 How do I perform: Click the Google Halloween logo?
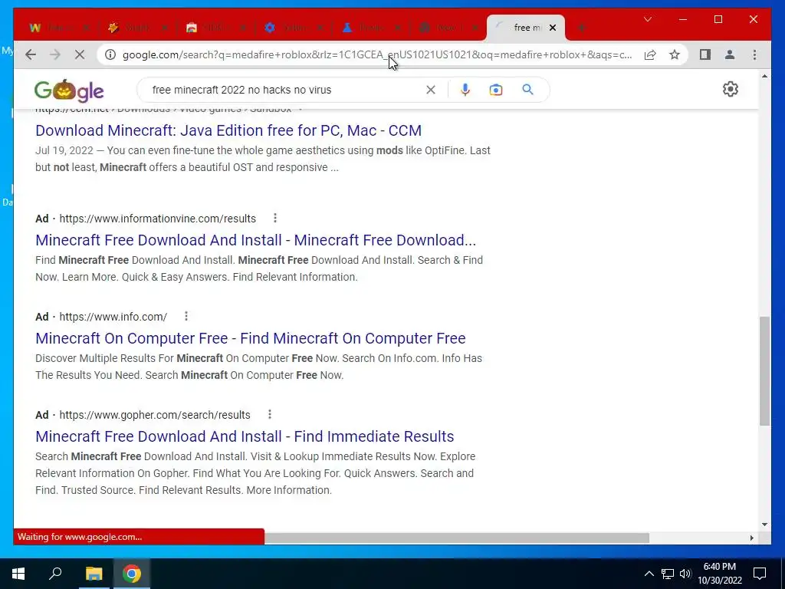68,90
